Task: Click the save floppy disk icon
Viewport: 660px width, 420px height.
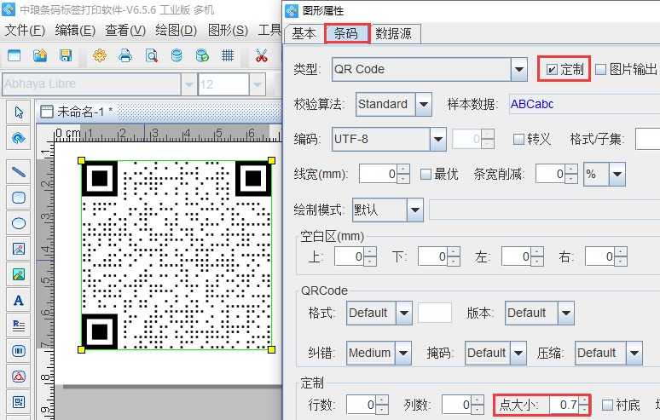Action: coord(66,55)
